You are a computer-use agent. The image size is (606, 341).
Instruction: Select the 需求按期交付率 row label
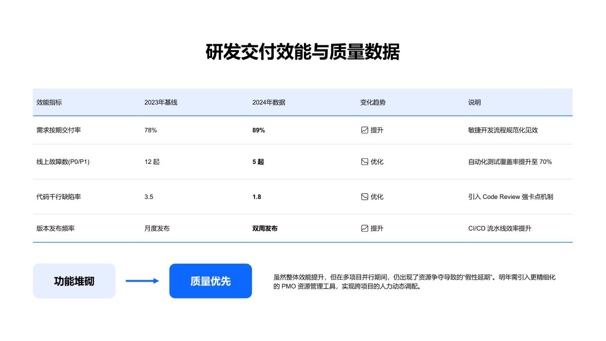59,130
